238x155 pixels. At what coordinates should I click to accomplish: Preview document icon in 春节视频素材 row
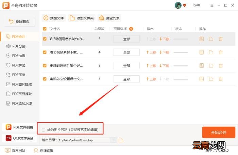(x=201, y=52)
